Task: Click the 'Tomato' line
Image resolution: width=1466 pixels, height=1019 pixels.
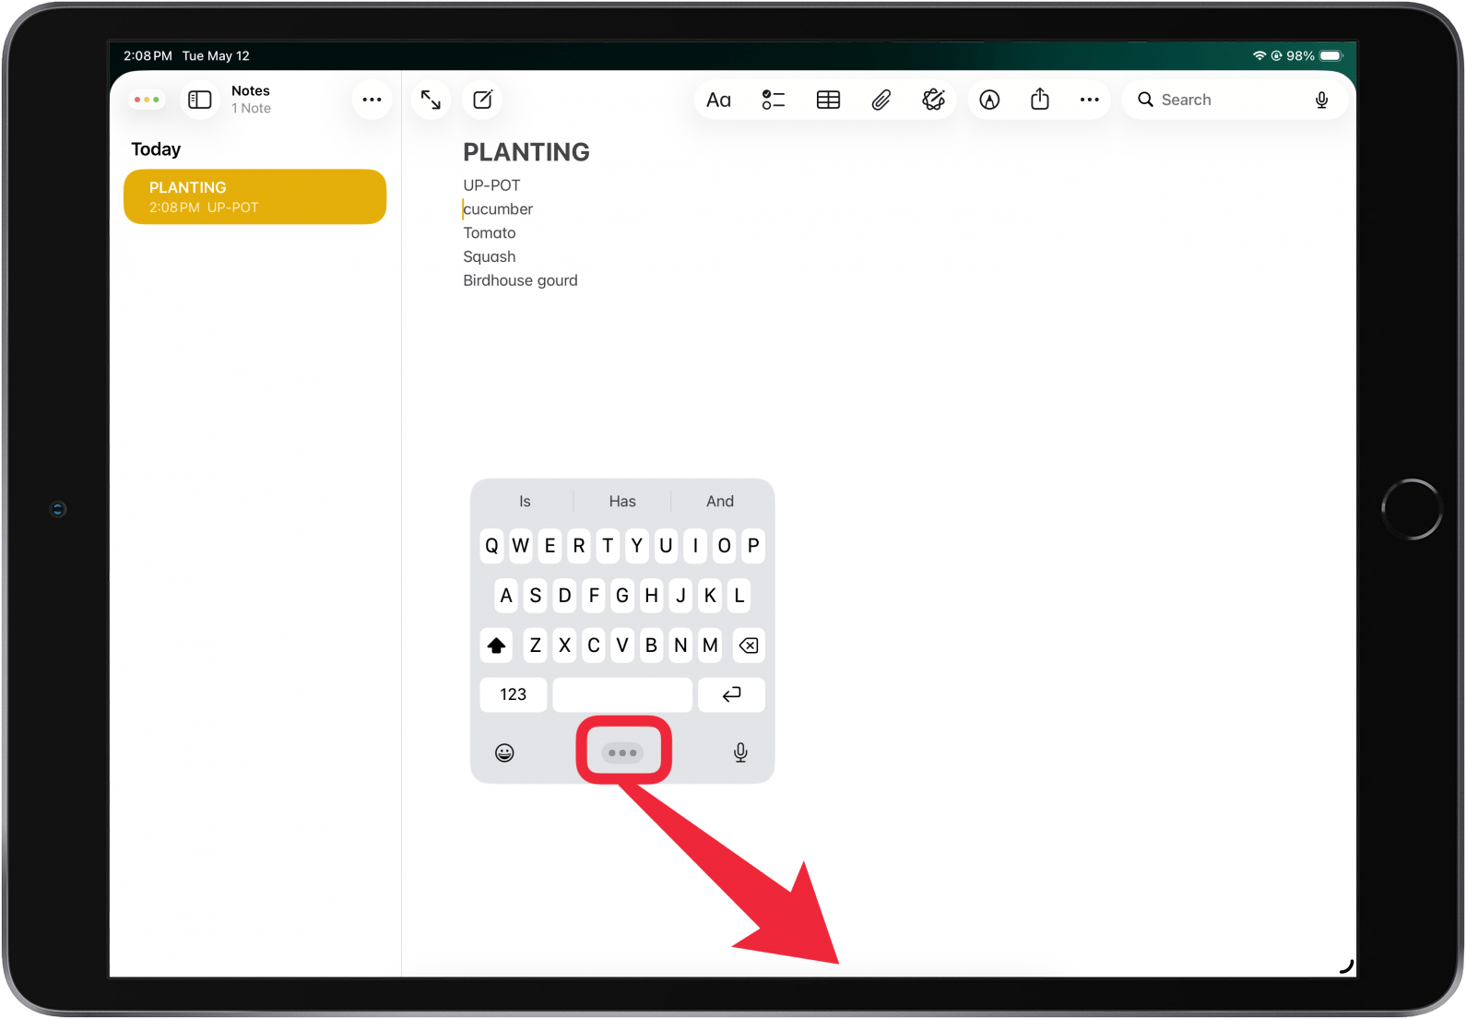Action: [x=490, y=233]
